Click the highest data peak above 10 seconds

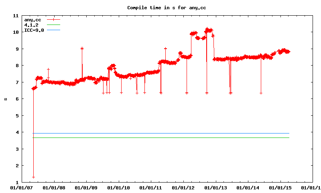207,29
